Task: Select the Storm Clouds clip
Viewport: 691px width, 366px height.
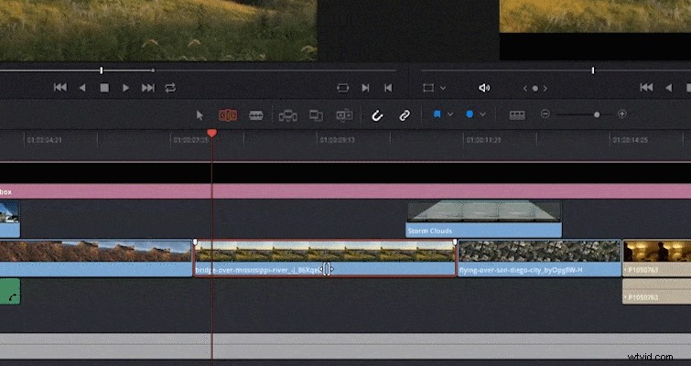Action: (483, 219)
